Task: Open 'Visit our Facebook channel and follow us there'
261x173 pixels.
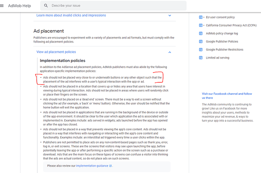Action: pyautogui.click(x=227, y=96)
